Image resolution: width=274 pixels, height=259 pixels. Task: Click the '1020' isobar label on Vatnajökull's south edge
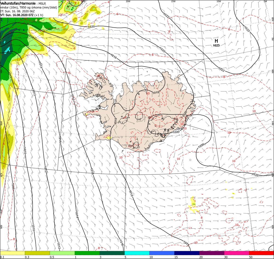point(176,132)
